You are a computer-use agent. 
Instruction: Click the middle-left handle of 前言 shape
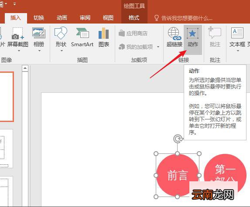pyautogui.click(x=156, y=175)
